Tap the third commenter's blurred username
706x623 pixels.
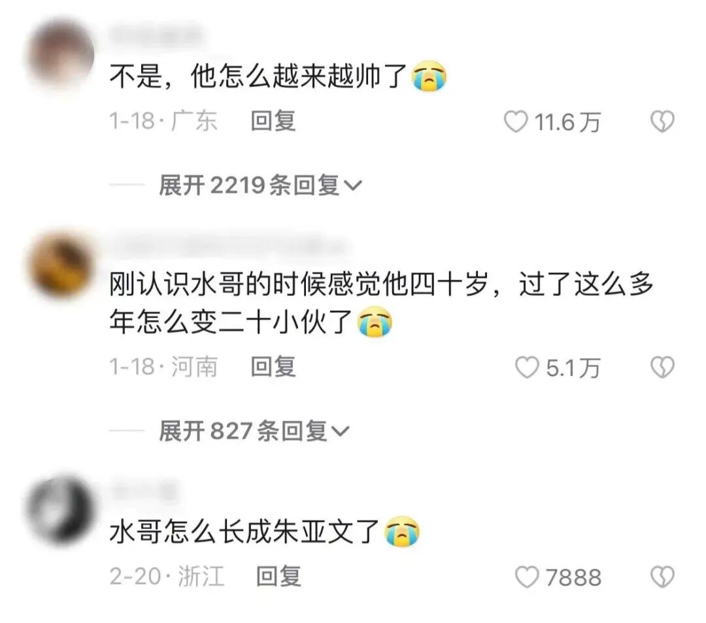pyautogui.click(x=144, y=490)
